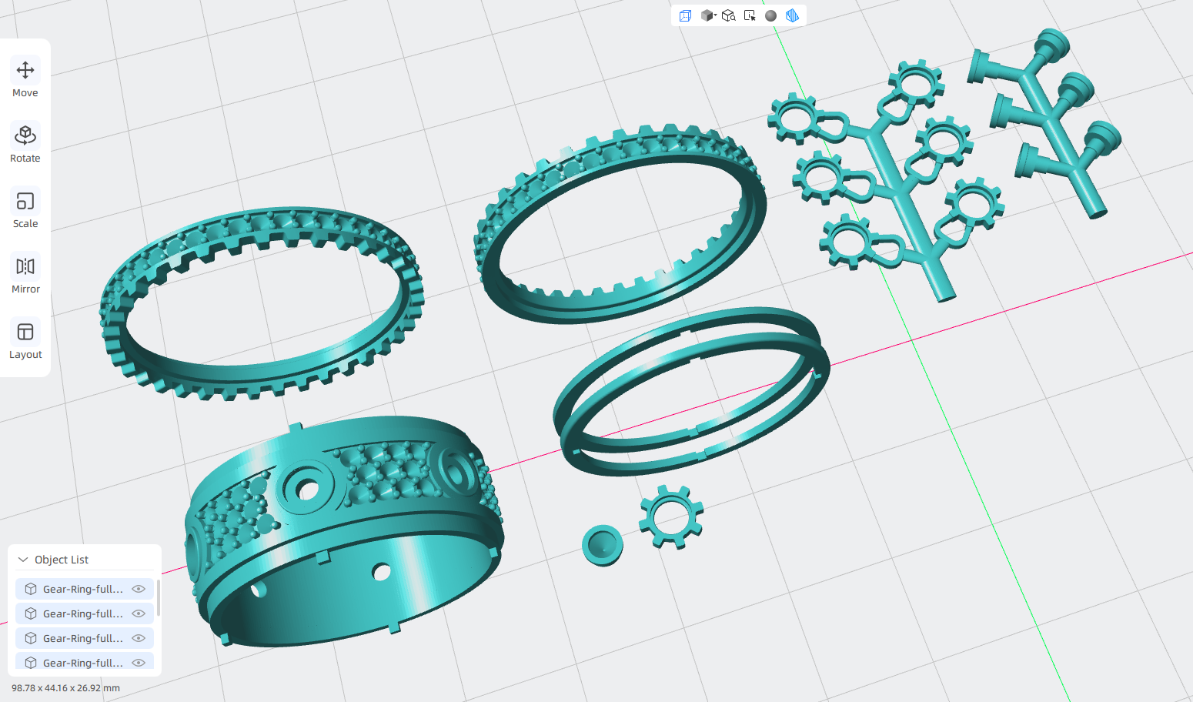1193x702 pixels.
Task: Click the gray solid cube view icon
Action: click(x=707, y=15)
